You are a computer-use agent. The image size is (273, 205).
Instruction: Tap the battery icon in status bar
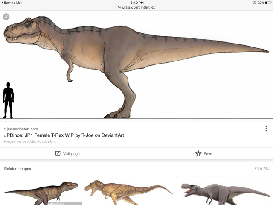[268, 3]
